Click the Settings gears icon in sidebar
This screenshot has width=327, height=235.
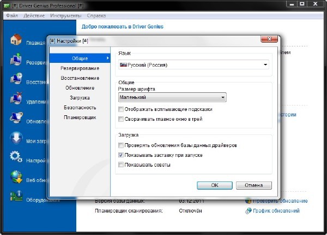pyautogui.click(x=16, y=157)
